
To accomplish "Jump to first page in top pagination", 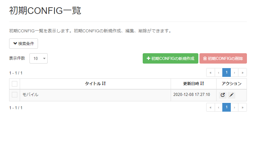I will 210,73.
